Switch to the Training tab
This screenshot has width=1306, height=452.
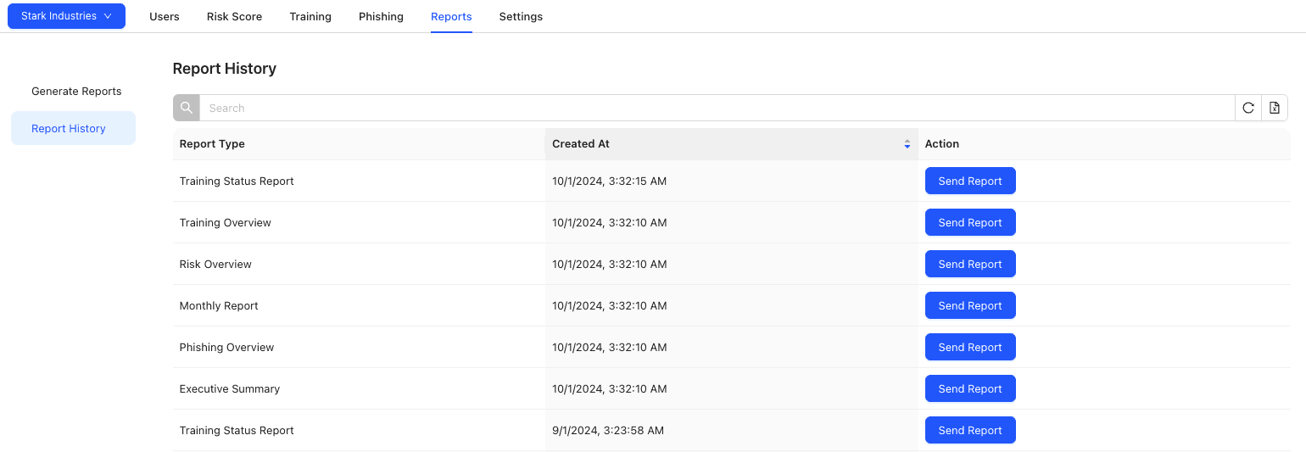310,16
